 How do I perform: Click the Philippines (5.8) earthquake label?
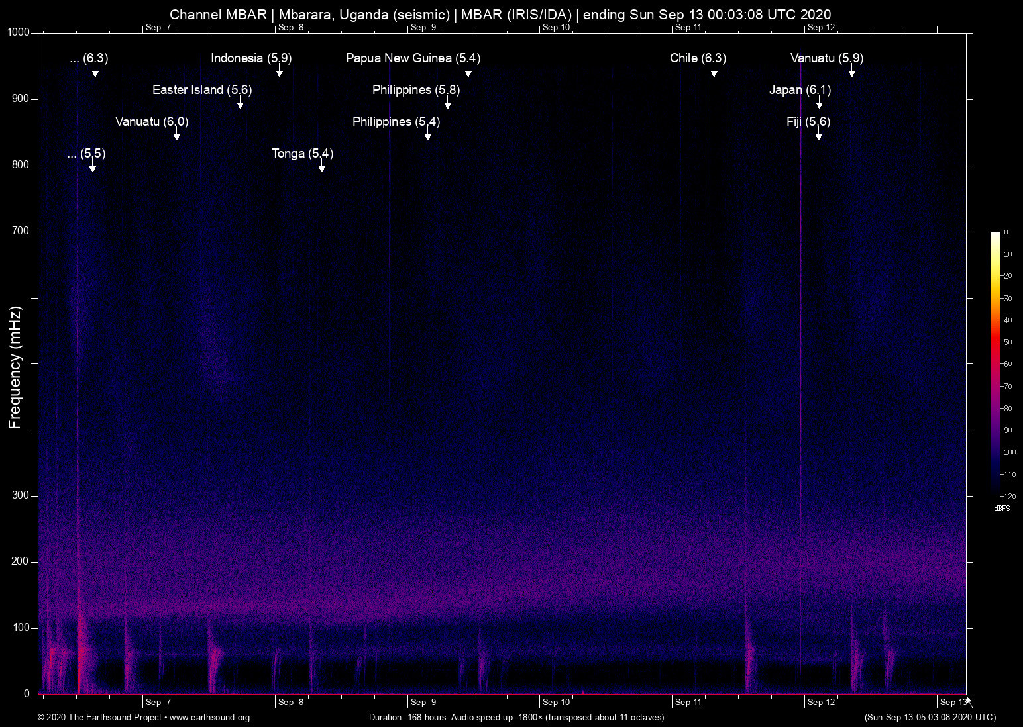415,90
